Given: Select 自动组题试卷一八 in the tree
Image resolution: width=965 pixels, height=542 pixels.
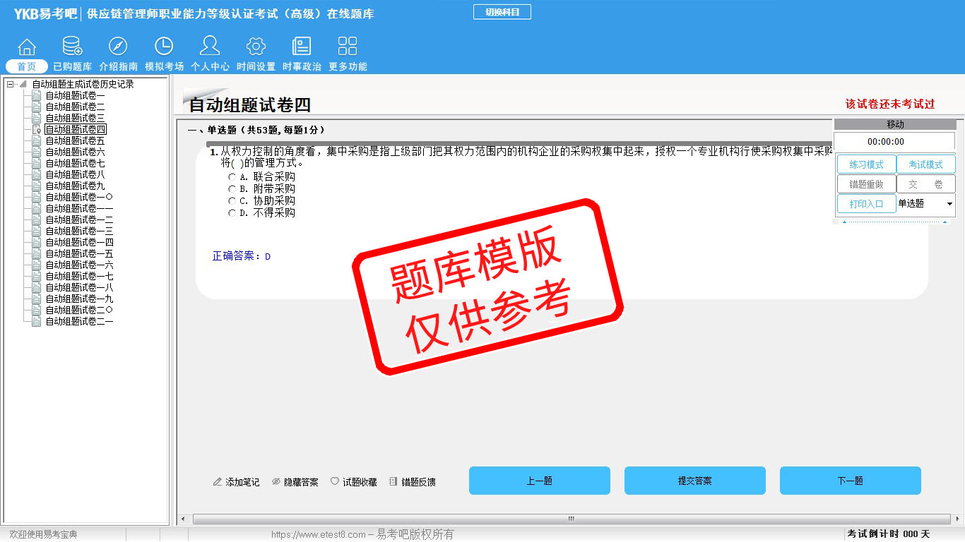Looking at the screenshot, I should point(79,287).
